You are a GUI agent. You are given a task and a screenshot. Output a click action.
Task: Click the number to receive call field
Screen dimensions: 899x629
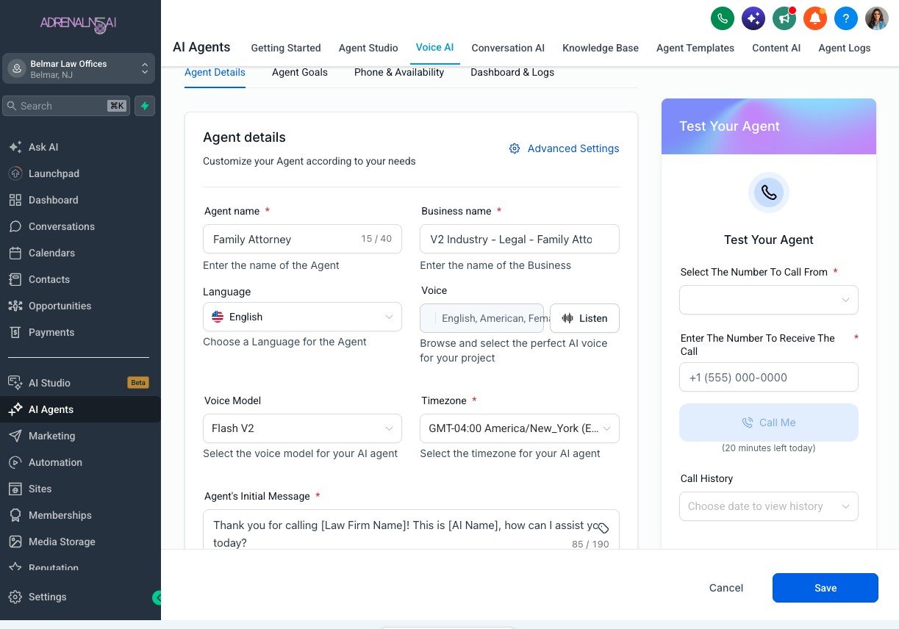click(769, 377)
